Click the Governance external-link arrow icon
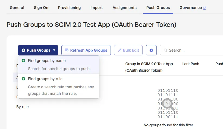223x129 pixels. 205,8
